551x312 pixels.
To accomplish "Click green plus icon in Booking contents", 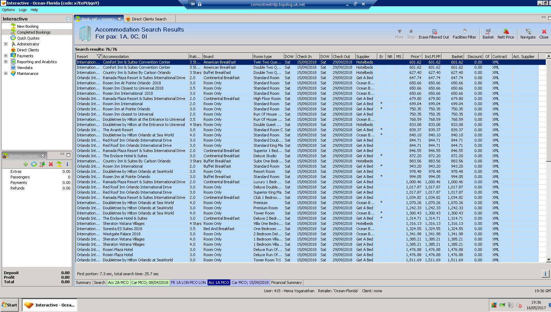I will pyautogui.click(x=26, y=164).
